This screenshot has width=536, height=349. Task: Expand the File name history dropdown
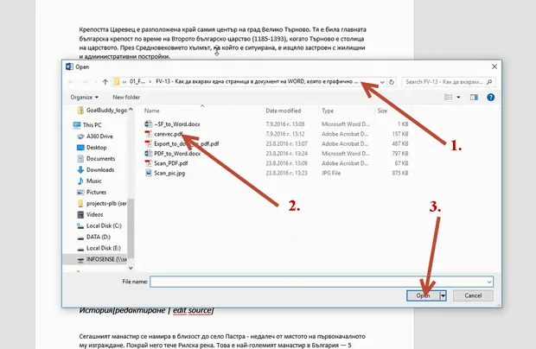coord(489,282)
